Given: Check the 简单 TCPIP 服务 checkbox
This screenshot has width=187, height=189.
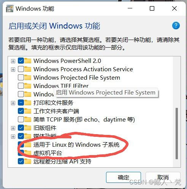Looking at the screenshot, I should (21, 119).
